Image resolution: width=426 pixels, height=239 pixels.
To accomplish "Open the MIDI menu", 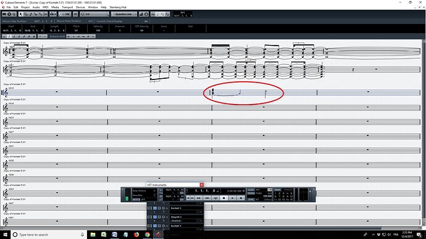I will [x=45, y=7].
